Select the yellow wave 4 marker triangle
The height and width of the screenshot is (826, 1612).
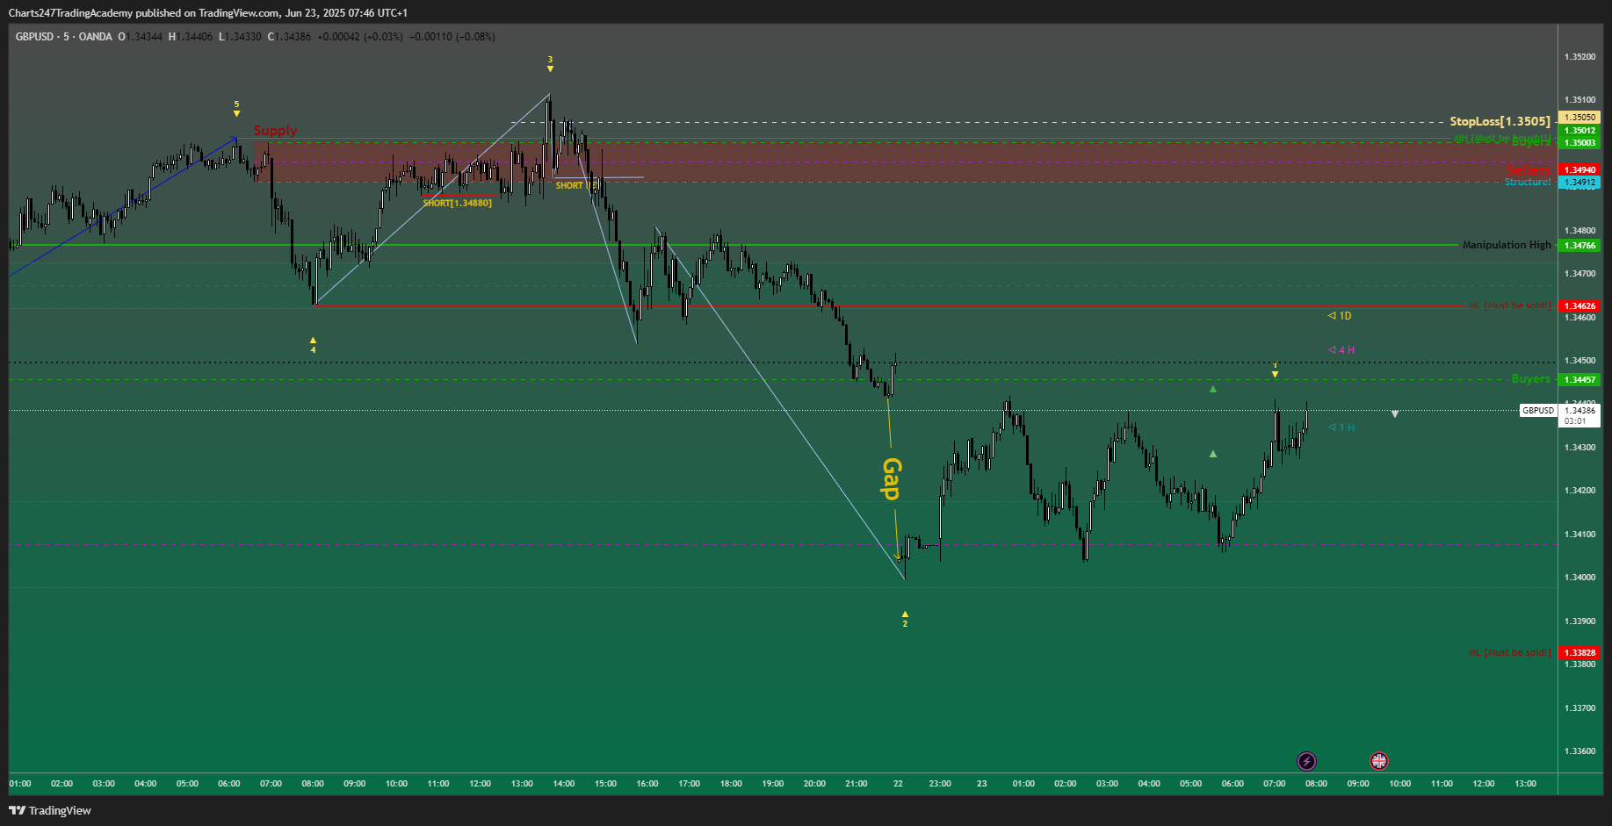[x=313, y=340]
